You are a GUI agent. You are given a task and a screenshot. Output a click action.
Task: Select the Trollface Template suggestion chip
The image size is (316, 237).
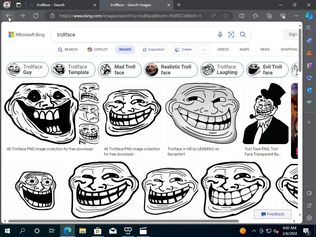point(73,70)
